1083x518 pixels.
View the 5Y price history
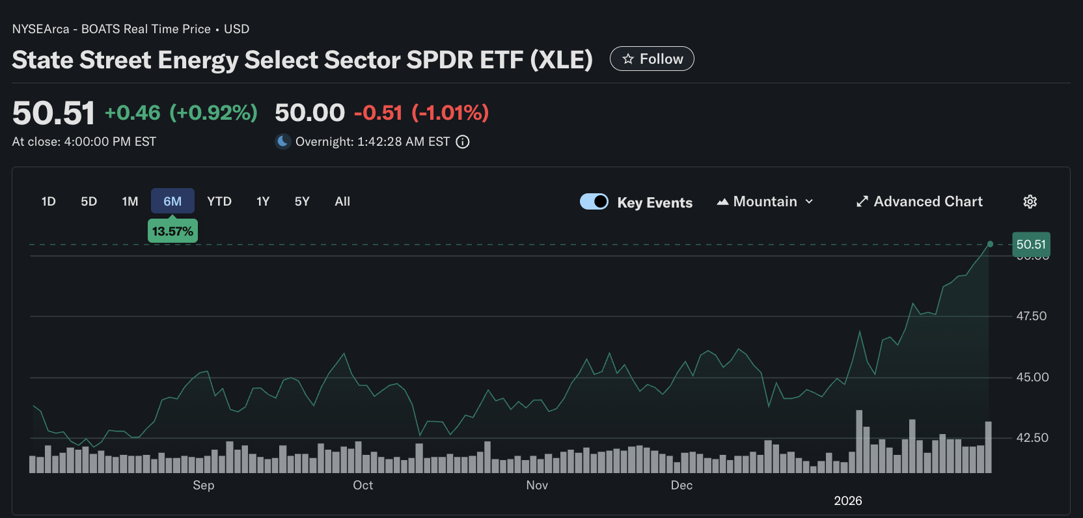click(302, 202)
